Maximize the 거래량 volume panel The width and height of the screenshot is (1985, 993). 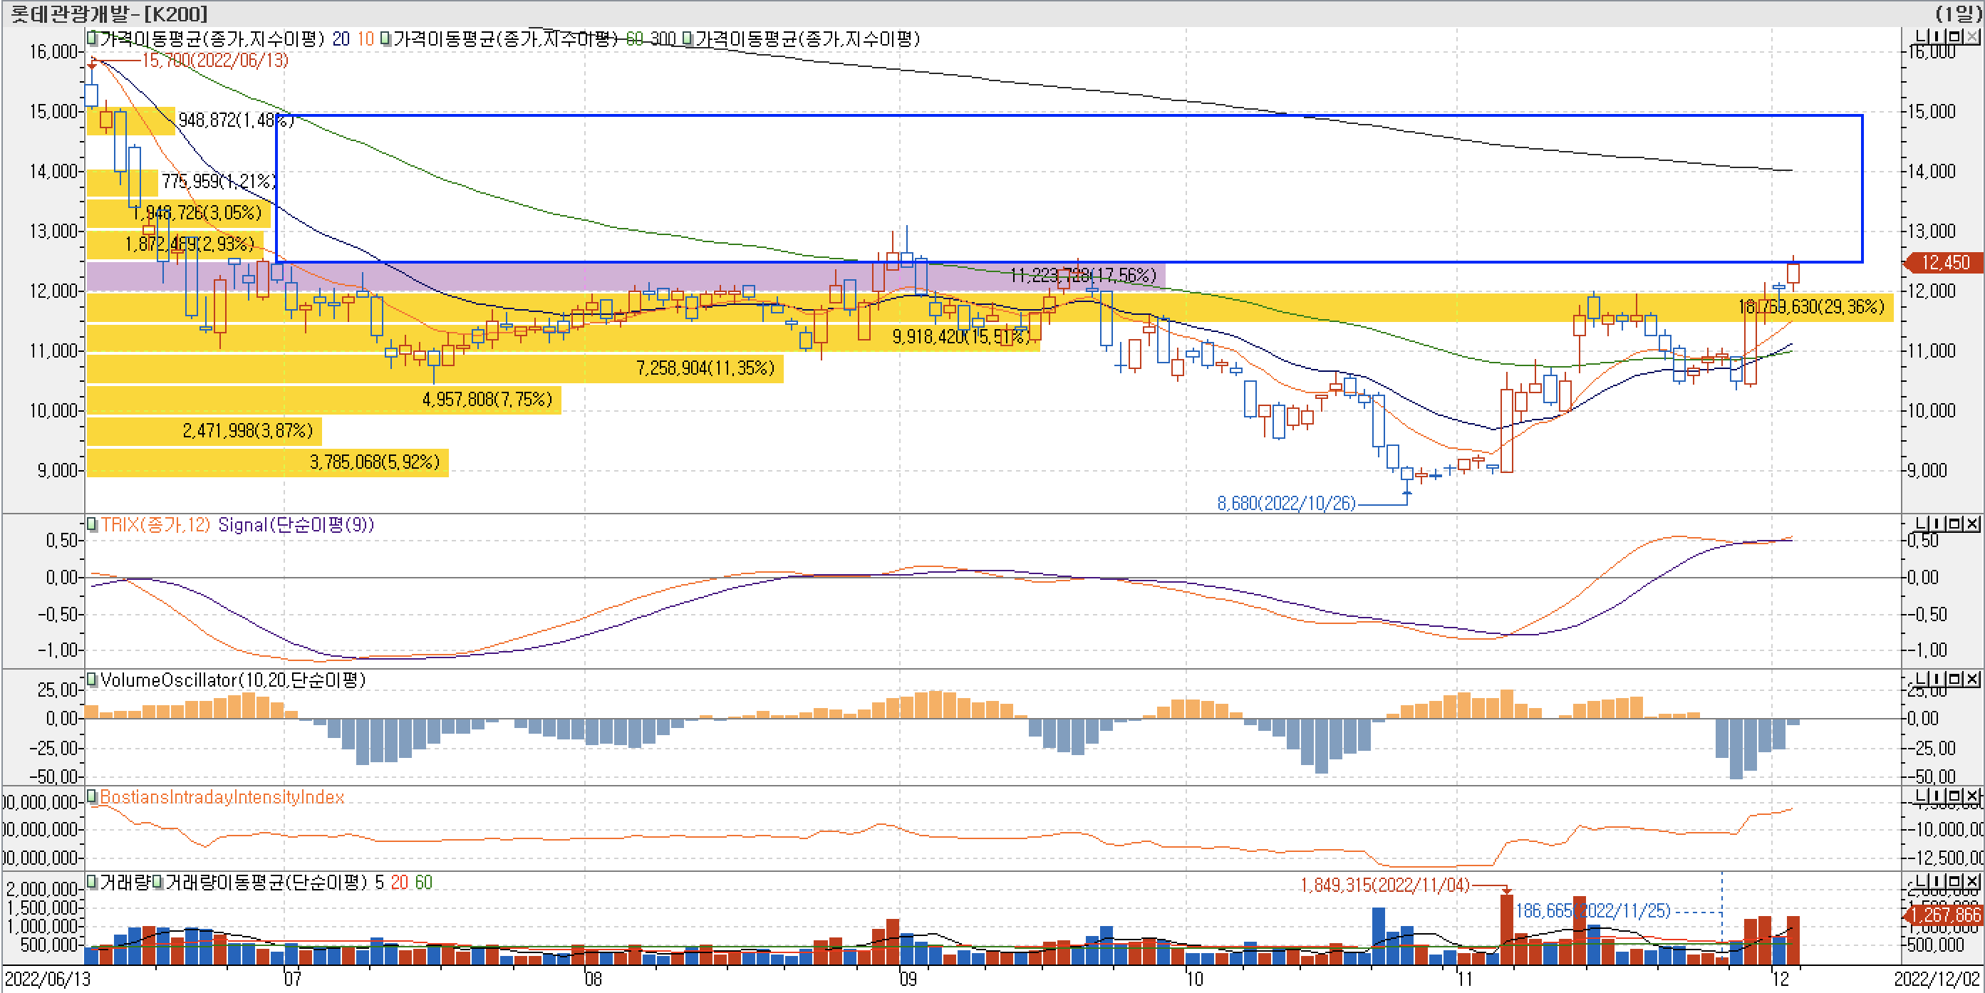(1954, 880)
